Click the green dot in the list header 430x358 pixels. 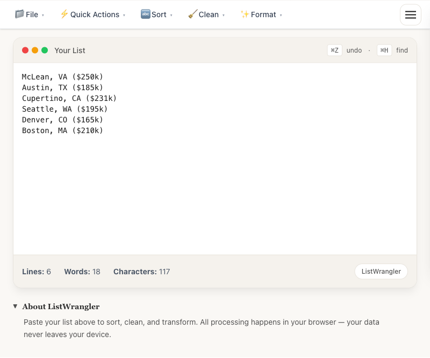tap(45, 50)
